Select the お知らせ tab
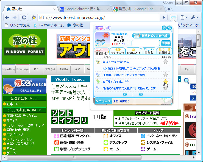This screenshot has height=162, width=203. [165, 51]
